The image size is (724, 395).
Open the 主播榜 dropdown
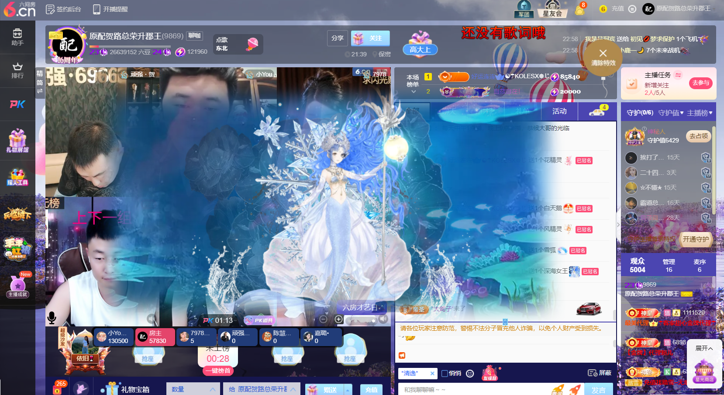tap(700, 113)
